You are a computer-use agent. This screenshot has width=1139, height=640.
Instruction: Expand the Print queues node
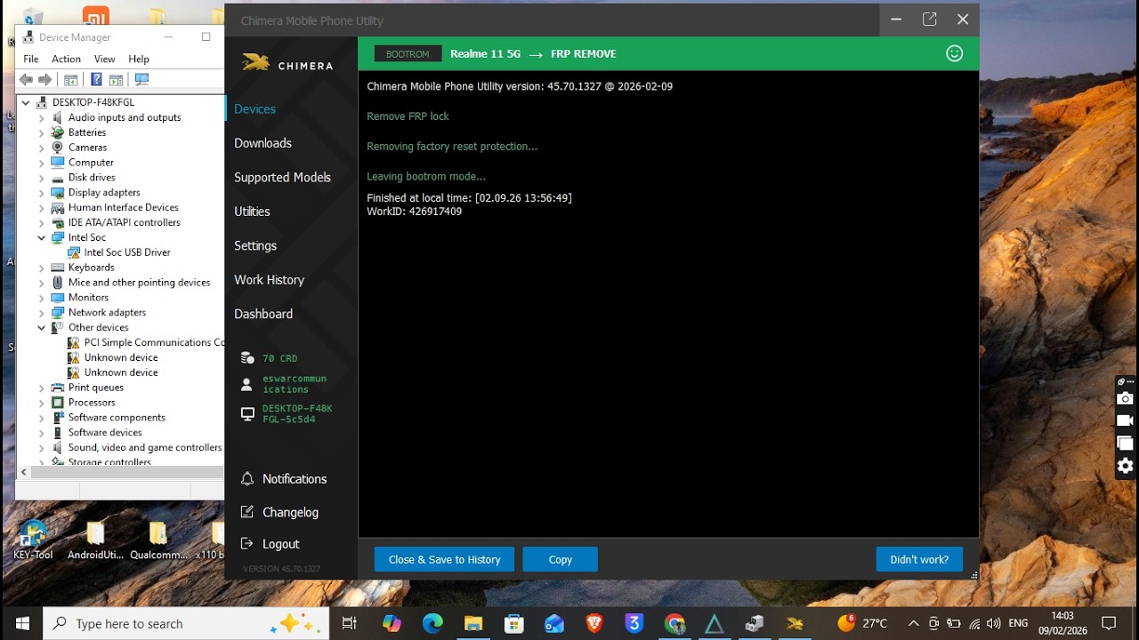tap(42, 388)
